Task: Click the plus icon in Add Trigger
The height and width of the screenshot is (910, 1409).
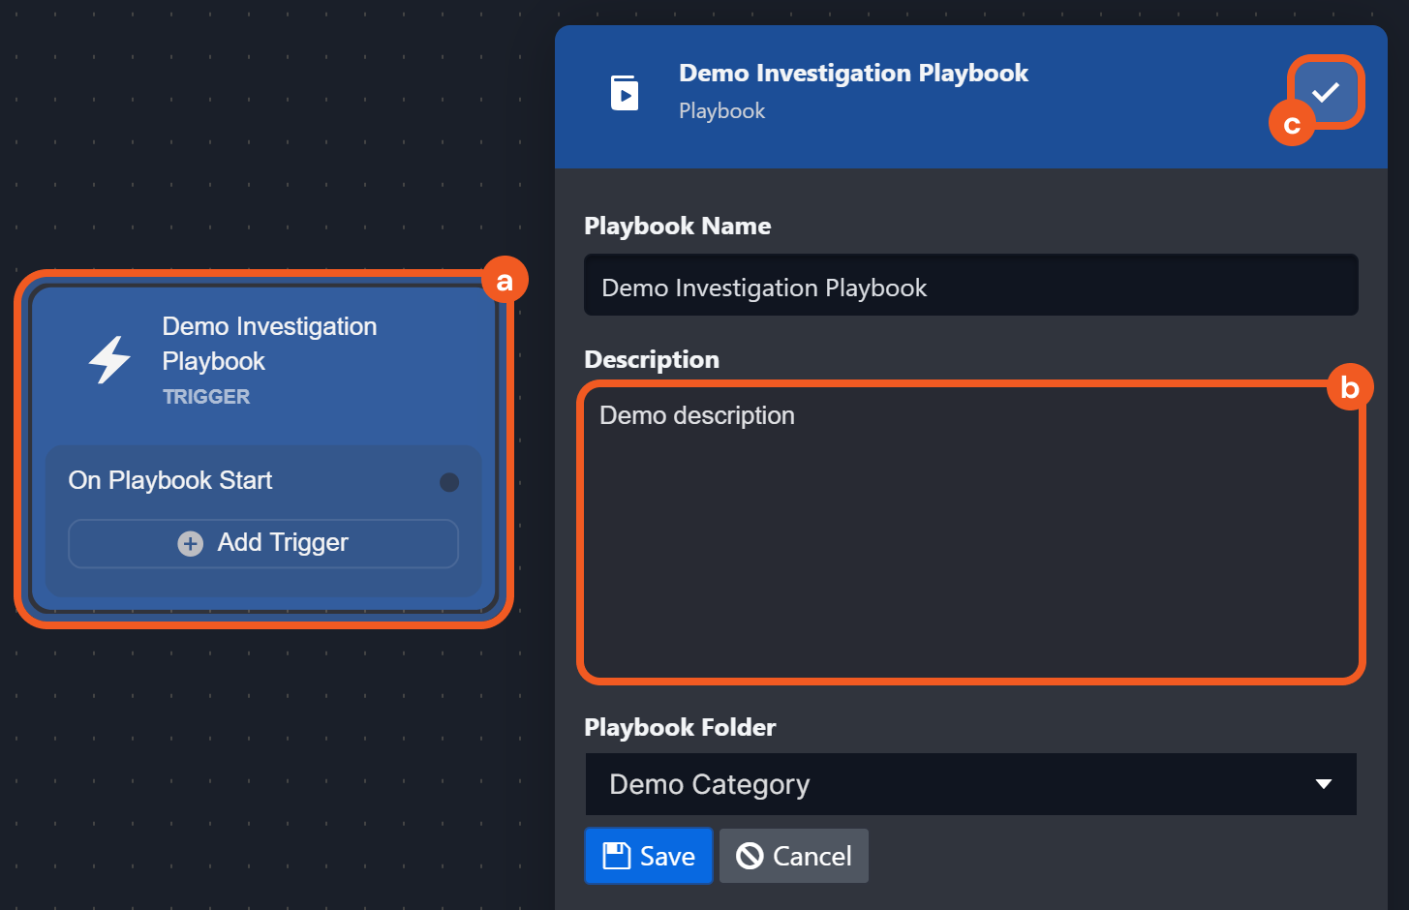Action: coord(191,544)
